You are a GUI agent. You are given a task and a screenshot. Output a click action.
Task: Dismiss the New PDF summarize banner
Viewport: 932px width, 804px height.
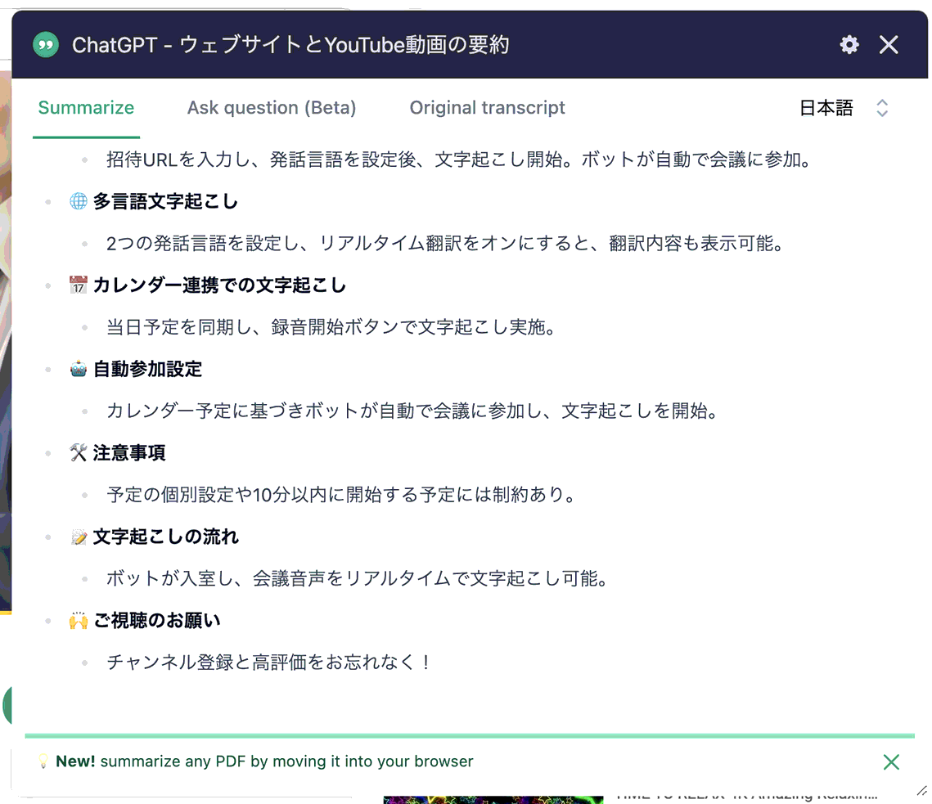(891, 761)
